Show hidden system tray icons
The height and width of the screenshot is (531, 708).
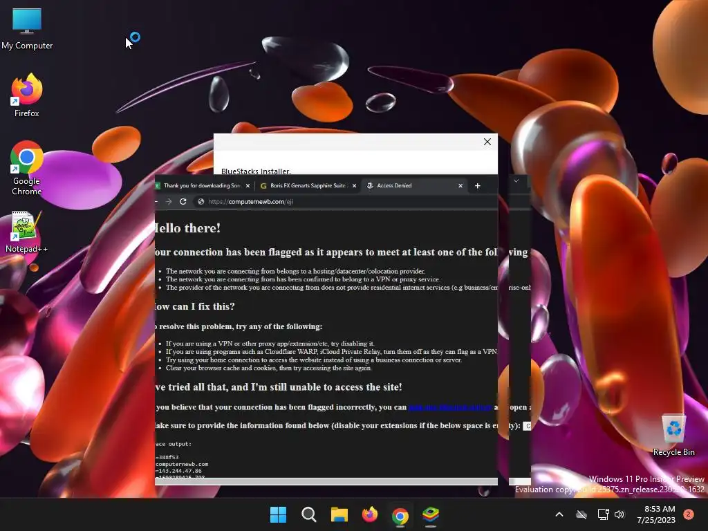pyautogui.click(x=559, y=514)
